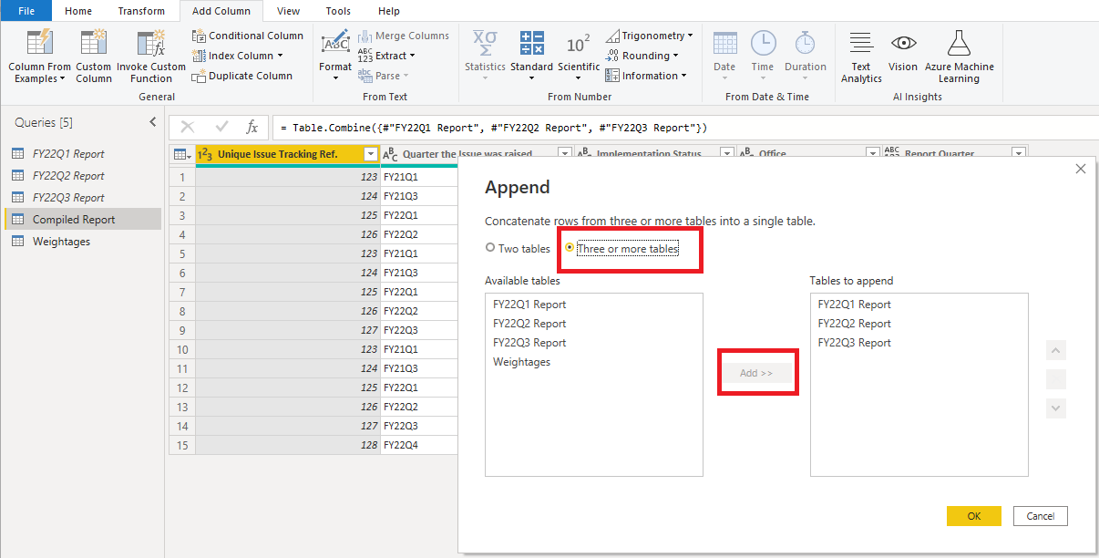The width and height of the screenshot is (1099, 558).
Task: Cancel the formula edit with X icon
Action: click(x=188, y=128)
